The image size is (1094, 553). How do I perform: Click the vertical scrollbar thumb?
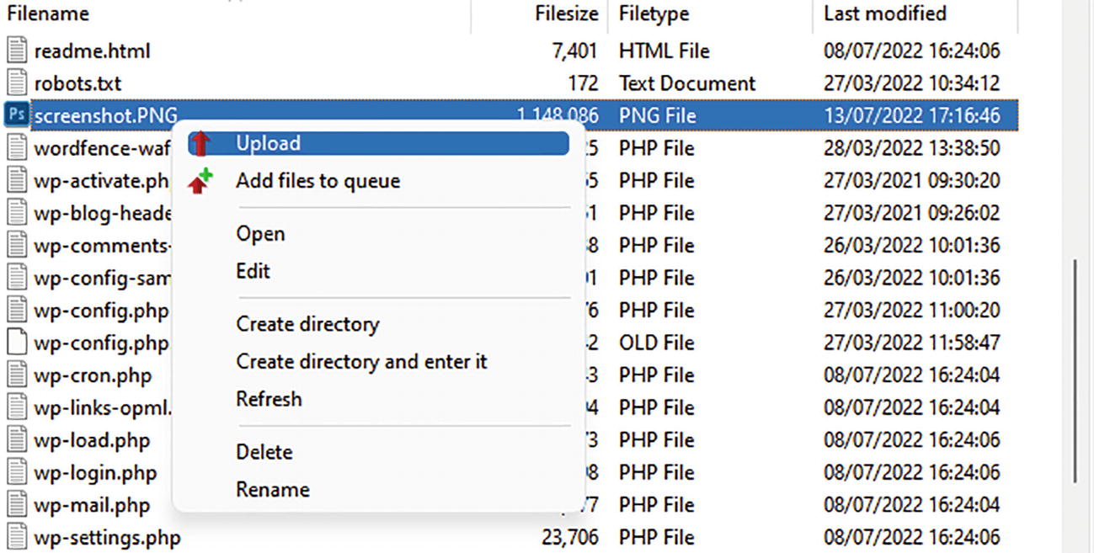pyautogui.click(x=1074, y=370)
